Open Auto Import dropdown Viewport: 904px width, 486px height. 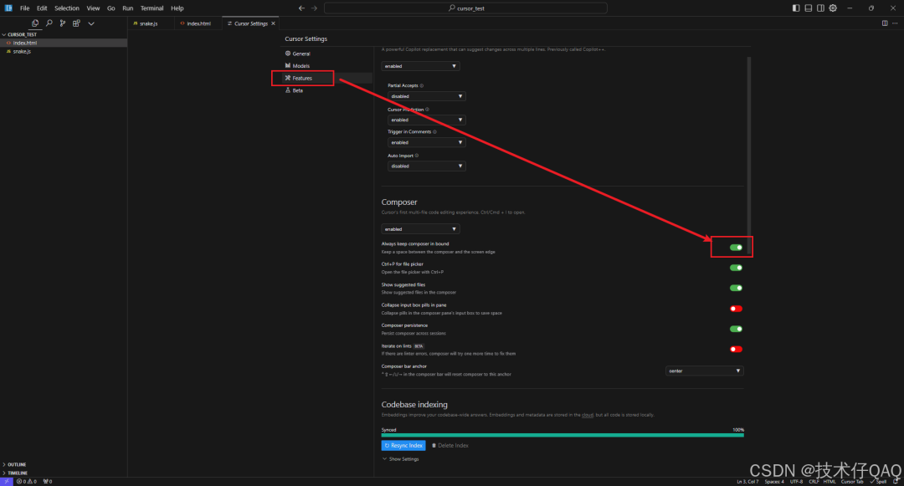click(427, 166)
